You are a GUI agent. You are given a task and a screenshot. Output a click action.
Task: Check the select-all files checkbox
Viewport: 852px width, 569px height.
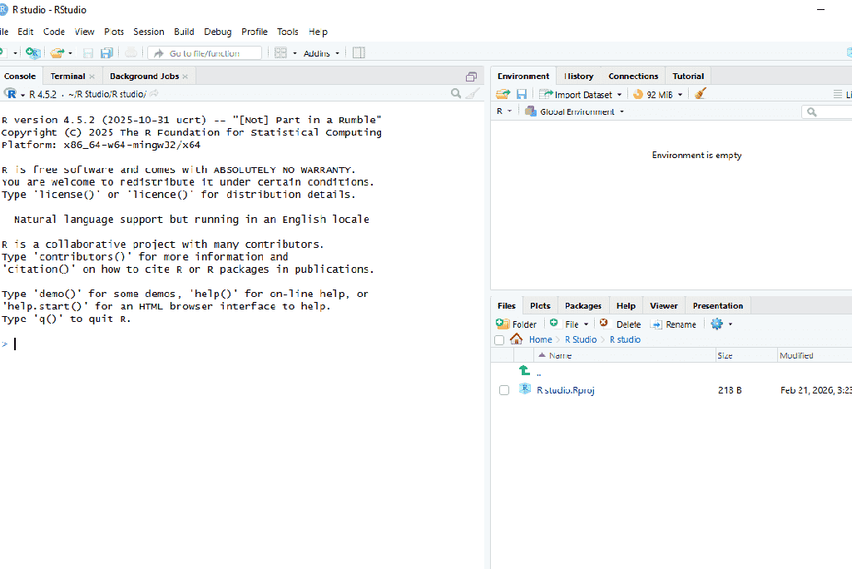pyautogui.click(x=499, y=340)
